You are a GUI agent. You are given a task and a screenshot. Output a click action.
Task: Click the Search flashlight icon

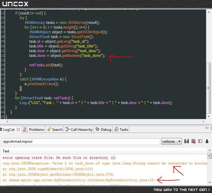(x=49, y=129)
